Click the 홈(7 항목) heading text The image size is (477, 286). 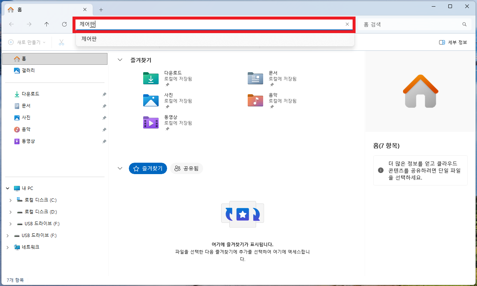386,146
